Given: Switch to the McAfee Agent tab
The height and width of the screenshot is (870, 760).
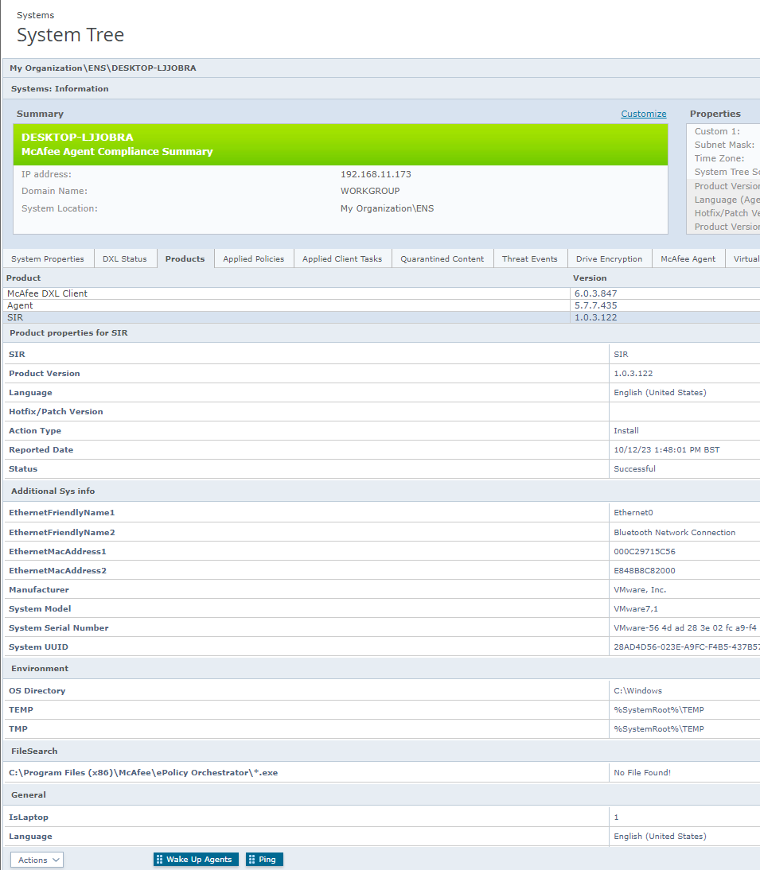Looking at the screenshot, I should tap(688, 259).
